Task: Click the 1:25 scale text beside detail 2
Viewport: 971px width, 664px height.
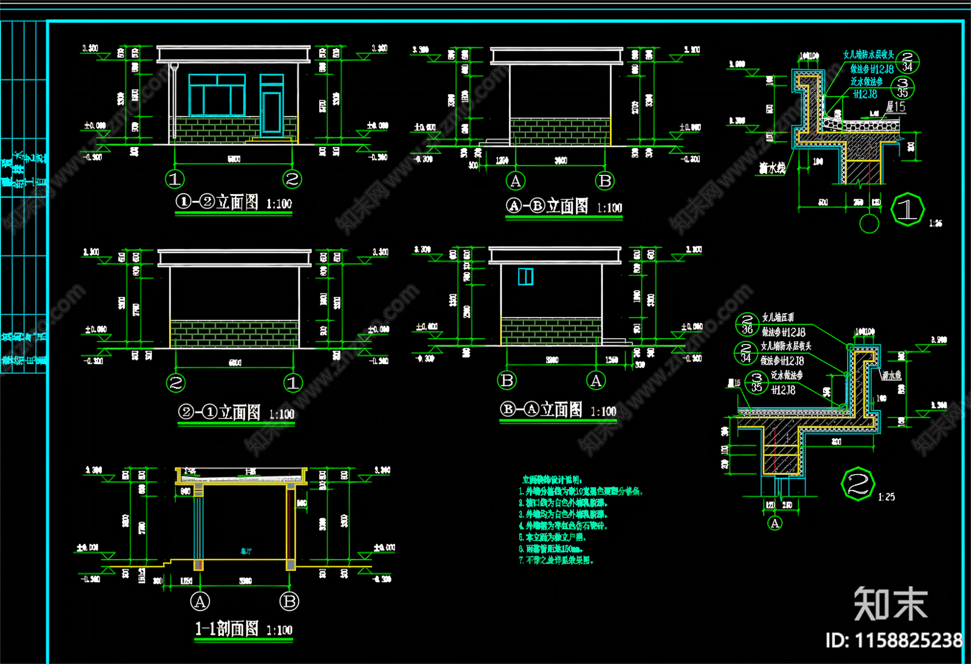Action: click(x=886, y=497)
